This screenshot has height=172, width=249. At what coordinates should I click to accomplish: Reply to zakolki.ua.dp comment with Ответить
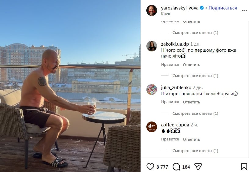(x=191, y=65)
